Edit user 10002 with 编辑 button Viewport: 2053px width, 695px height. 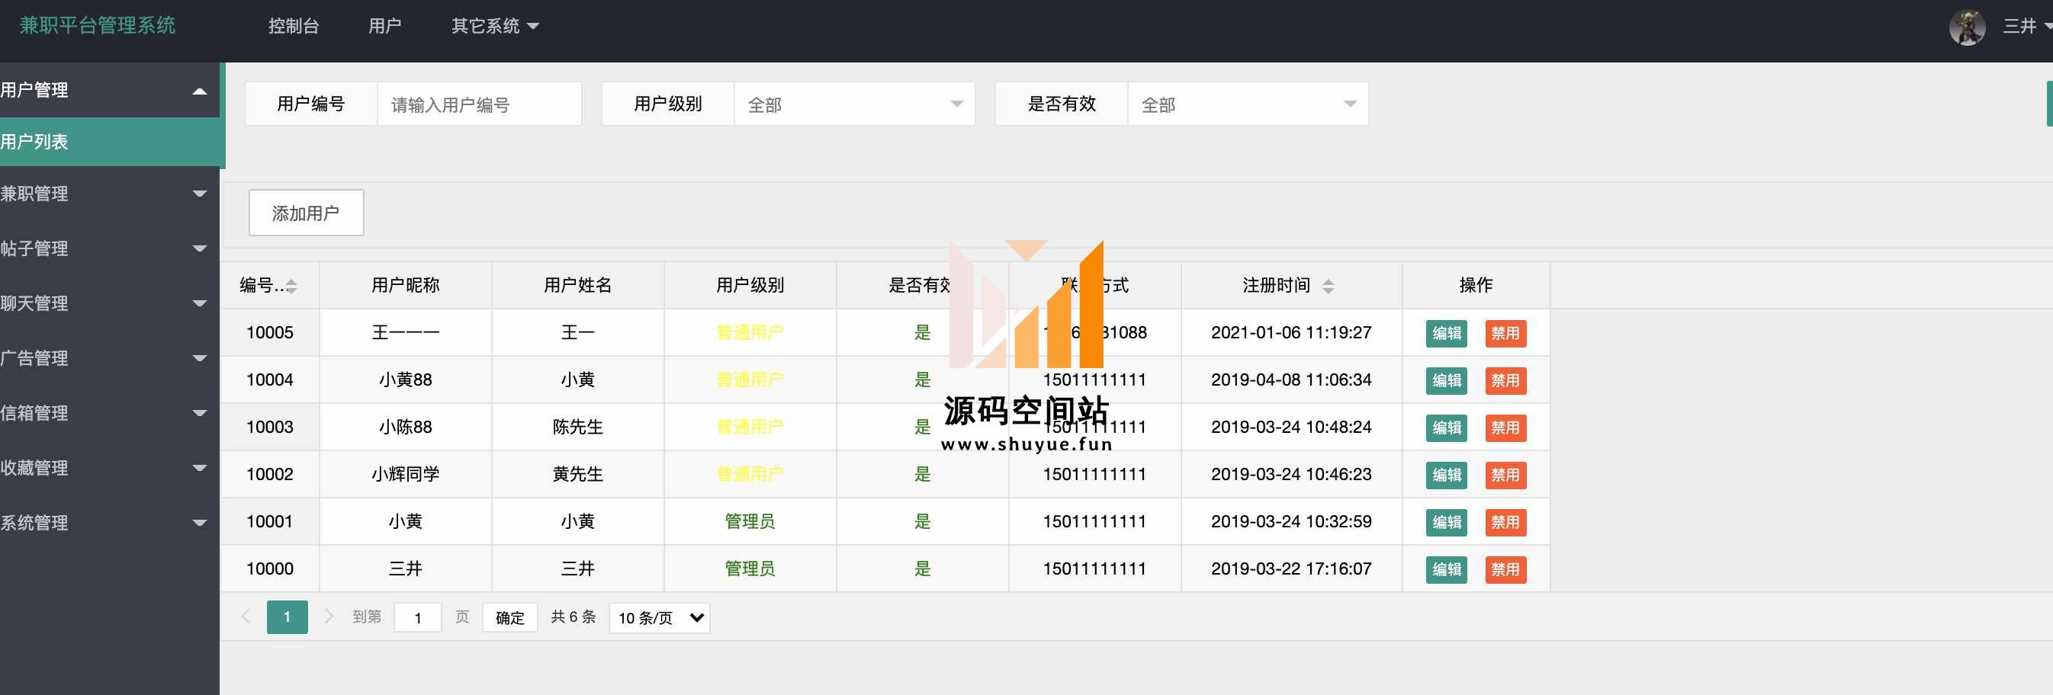(1447, 476)
